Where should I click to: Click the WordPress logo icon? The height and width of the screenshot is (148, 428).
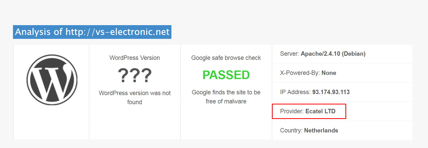point(52,80)
